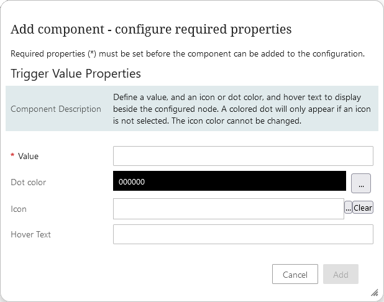Click the Component Description label
Image resolution: width=384 pixels, height=302 pixels.
56,109
